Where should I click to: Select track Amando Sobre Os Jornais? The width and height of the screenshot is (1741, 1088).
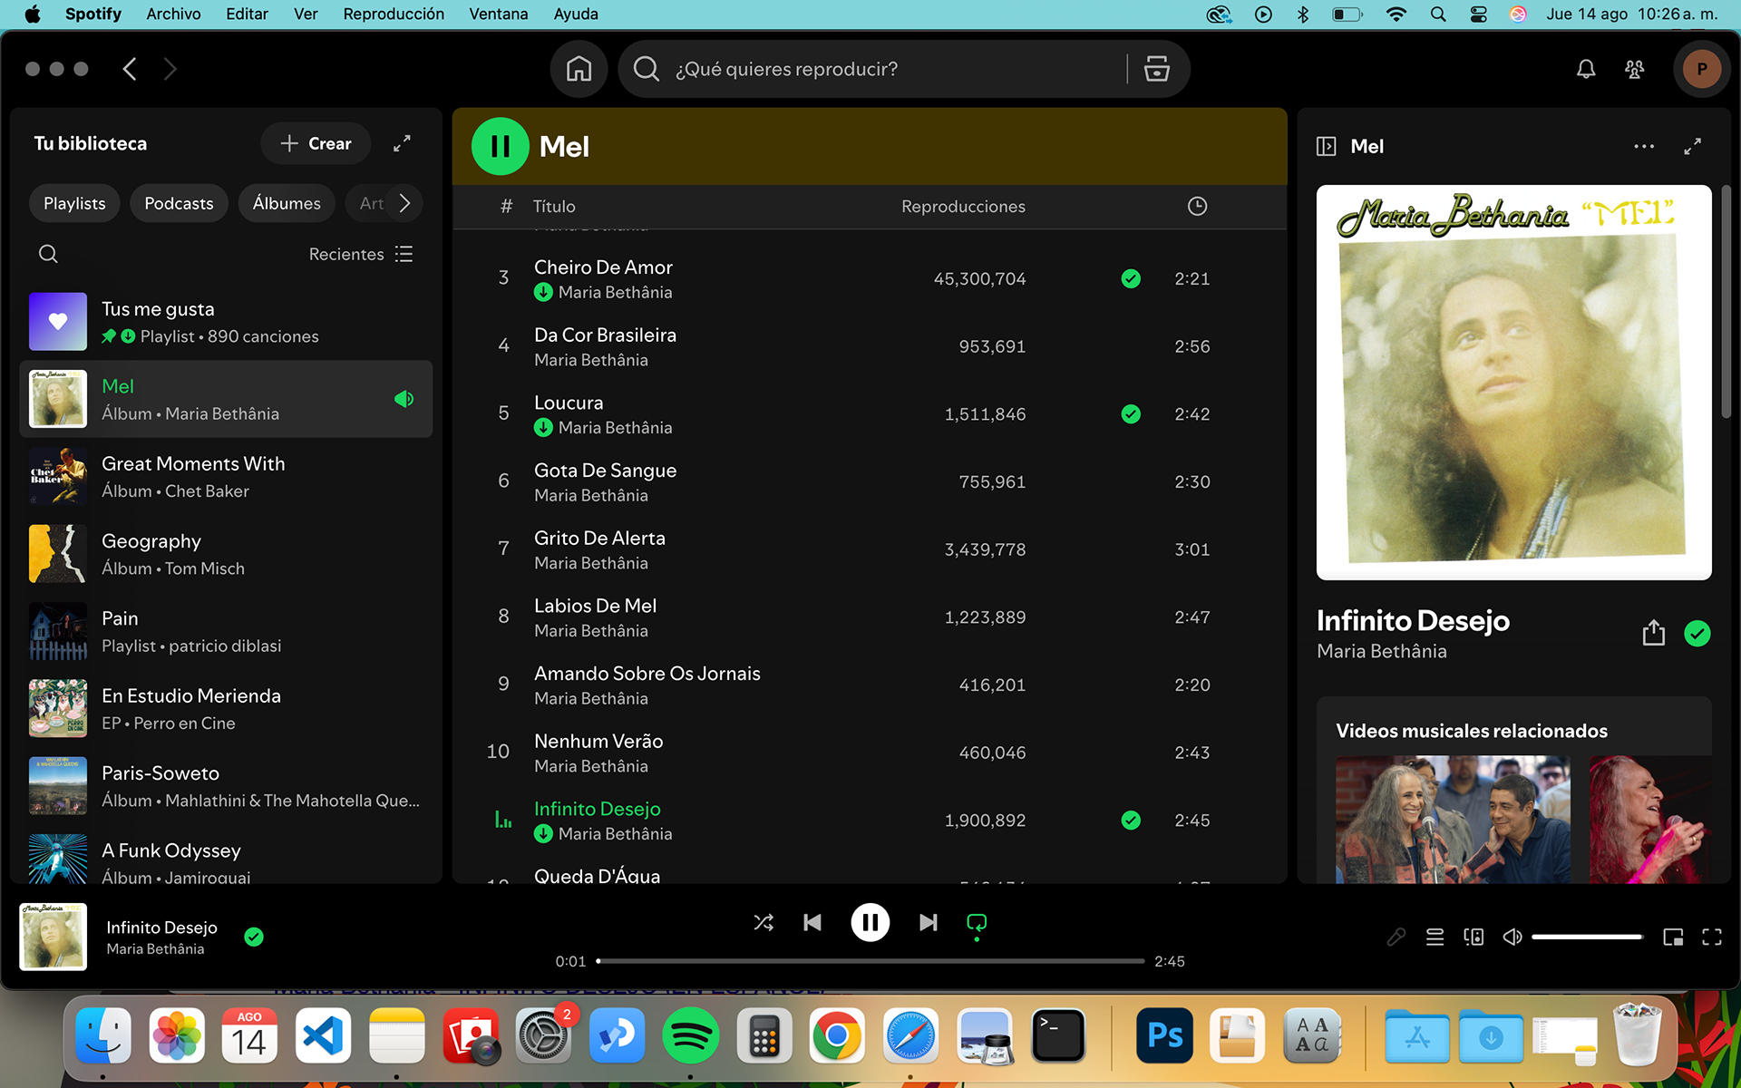pyautogui.click(x=869, y=685)
